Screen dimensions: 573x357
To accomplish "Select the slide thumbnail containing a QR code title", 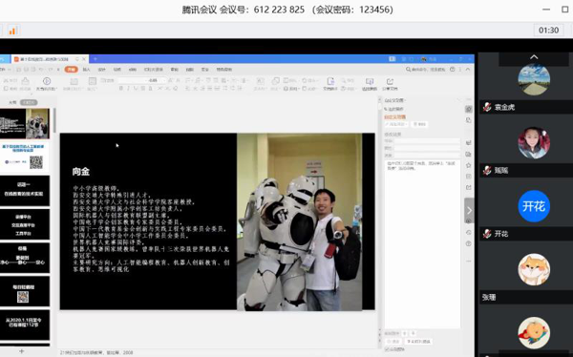I will click(25, 157).
